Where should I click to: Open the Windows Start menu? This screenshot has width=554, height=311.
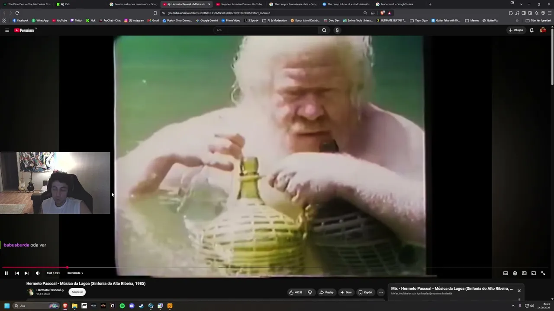(x=7, y=306)
